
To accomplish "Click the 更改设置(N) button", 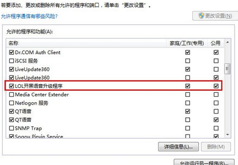I will point(215,16).
